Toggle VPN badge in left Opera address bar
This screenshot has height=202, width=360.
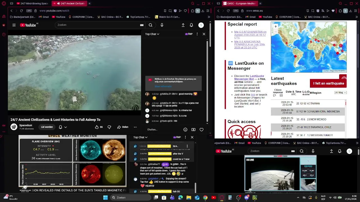(x=29, y=11)
